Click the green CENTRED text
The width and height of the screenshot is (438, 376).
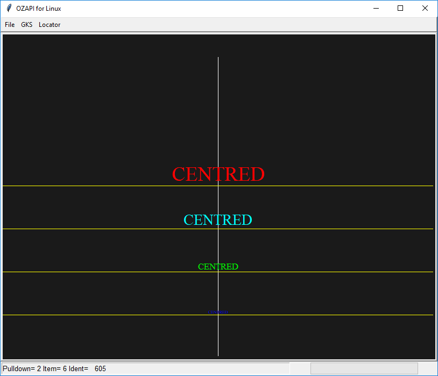point(218,267)
